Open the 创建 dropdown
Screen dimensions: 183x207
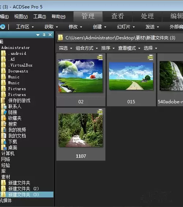[x=100, y=27]
